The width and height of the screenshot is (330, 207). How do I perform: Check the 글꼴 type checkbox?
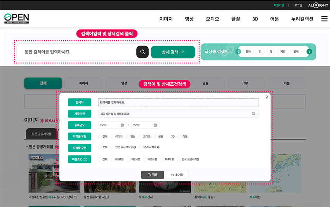coord(156,137)
